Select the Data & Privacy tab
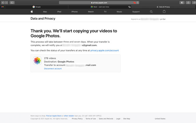The image size is (196, 123). point(163,7)
